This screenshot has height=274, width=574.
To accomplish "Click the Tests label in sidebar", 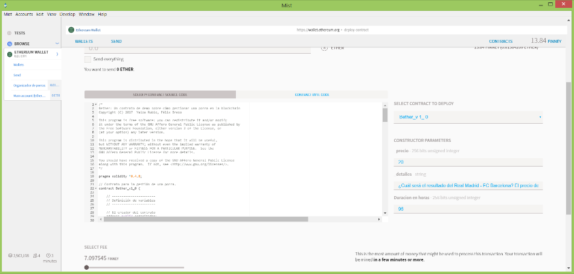I will tap(20, 33).
